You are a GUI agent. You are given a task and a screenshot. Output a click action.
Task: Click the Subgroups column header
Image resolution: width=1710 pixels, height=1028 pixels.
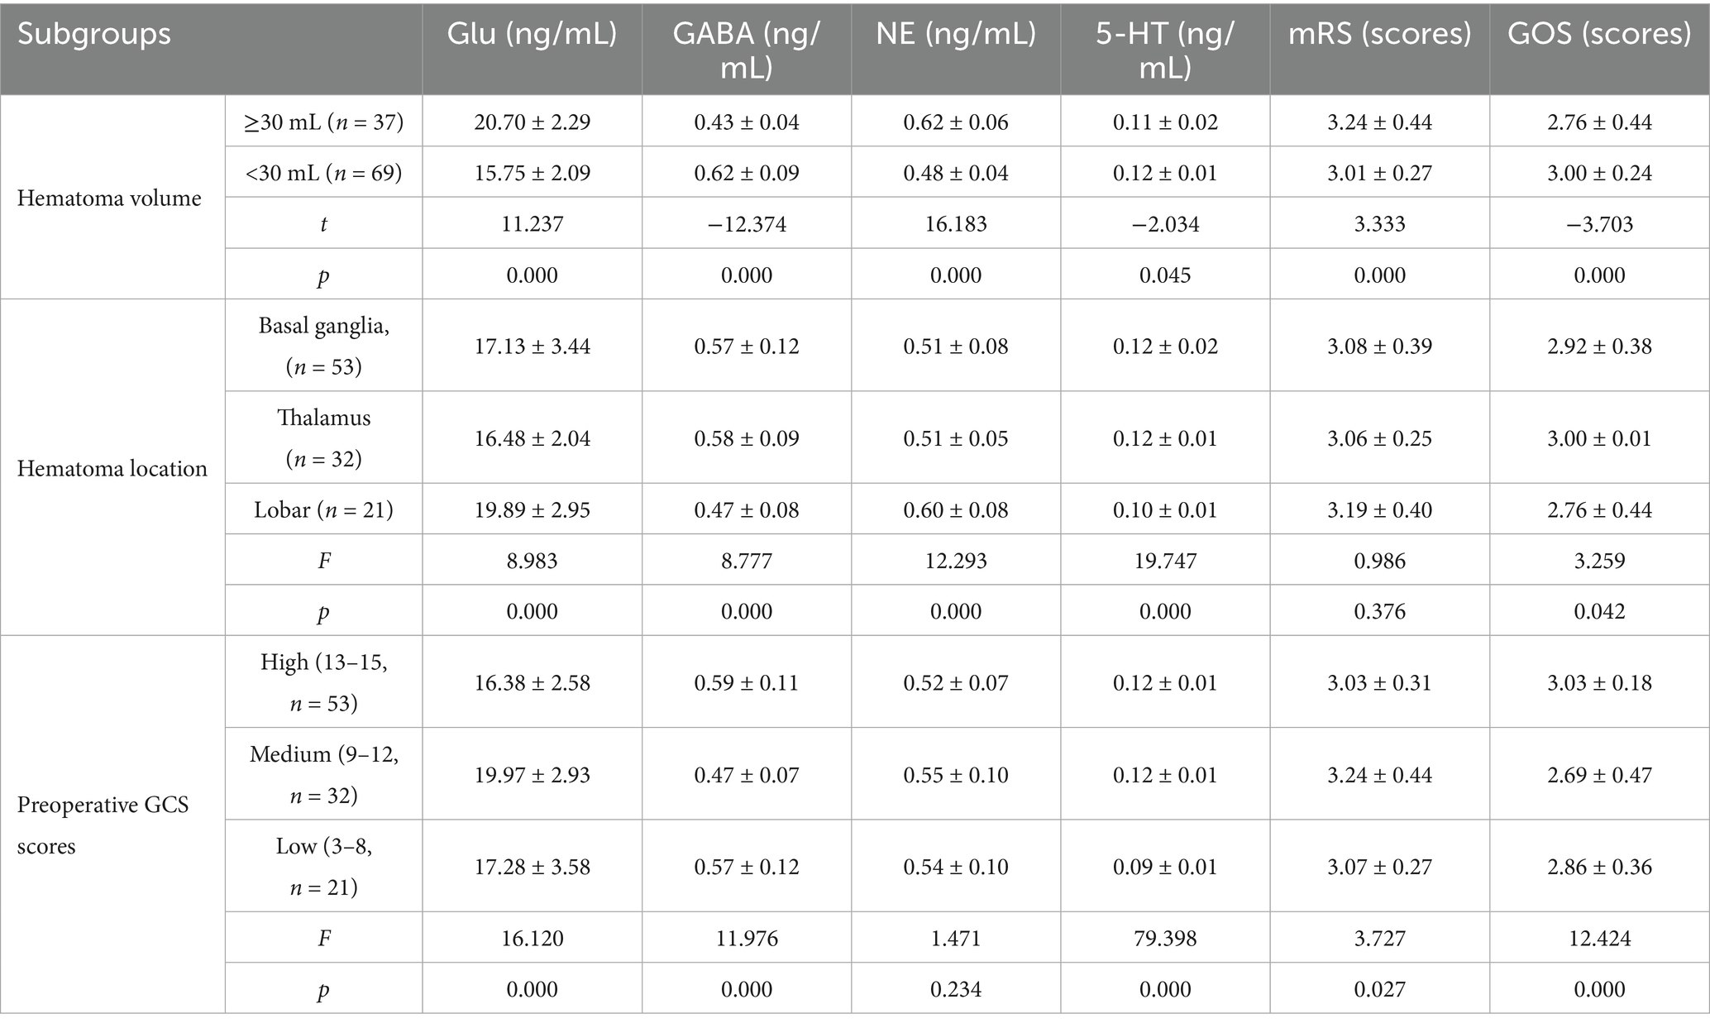click(x=94, y=35)
